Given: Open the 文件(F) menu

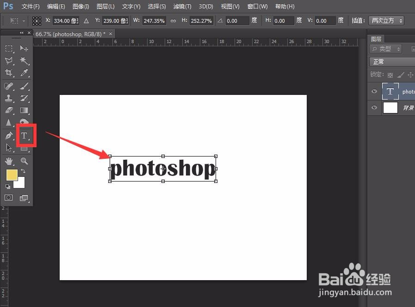Looking at the screenshot, I should click(31, 6).
